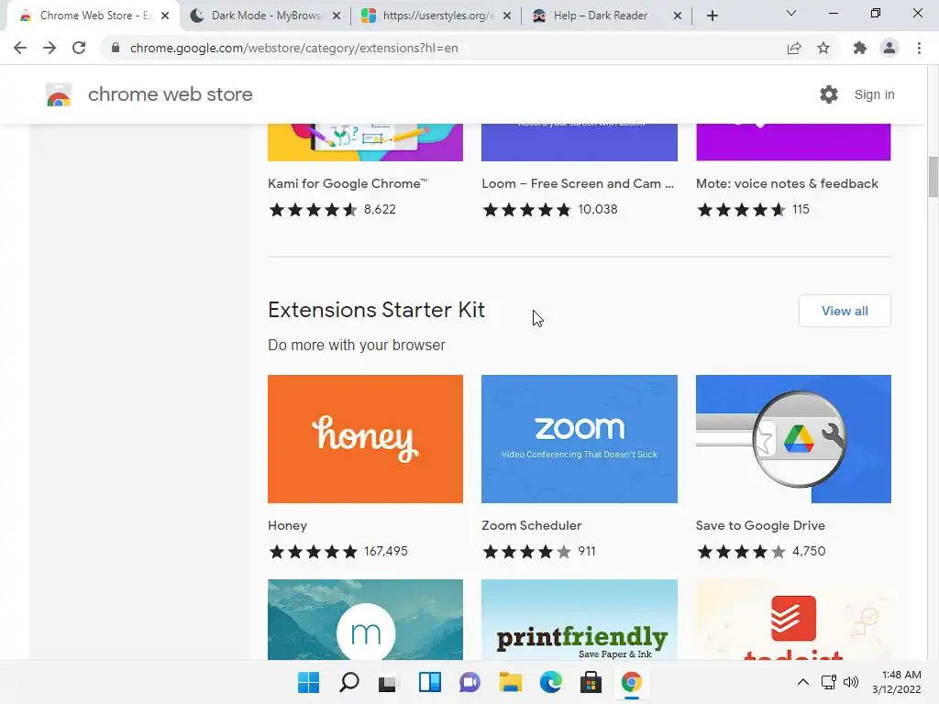Open the Honey extension thumbnail
This screenshot has height=704, width=939.
[x=365, y=439]
